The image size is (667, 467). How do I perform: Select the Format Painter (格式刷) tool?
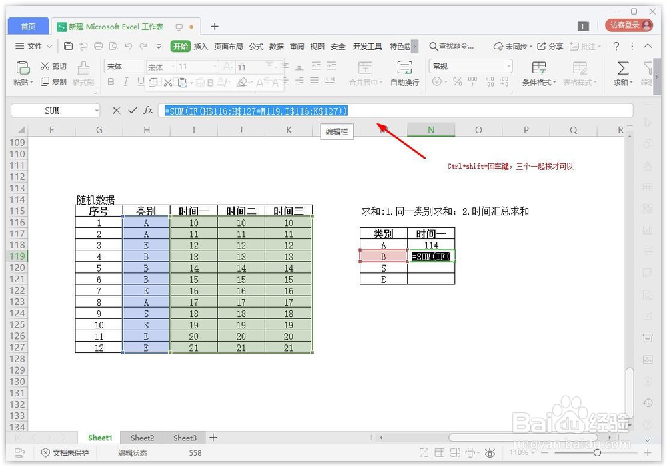(x=83, y=73)
